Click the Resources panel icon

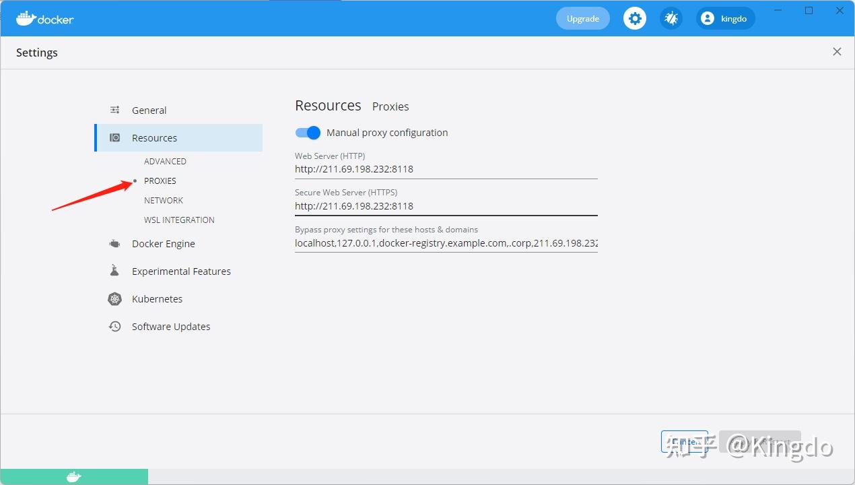pyautogui.click(x=114, y=137)
